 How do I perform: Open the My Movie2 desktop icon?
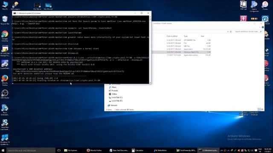pyautogui.click(x=48, y=6)
